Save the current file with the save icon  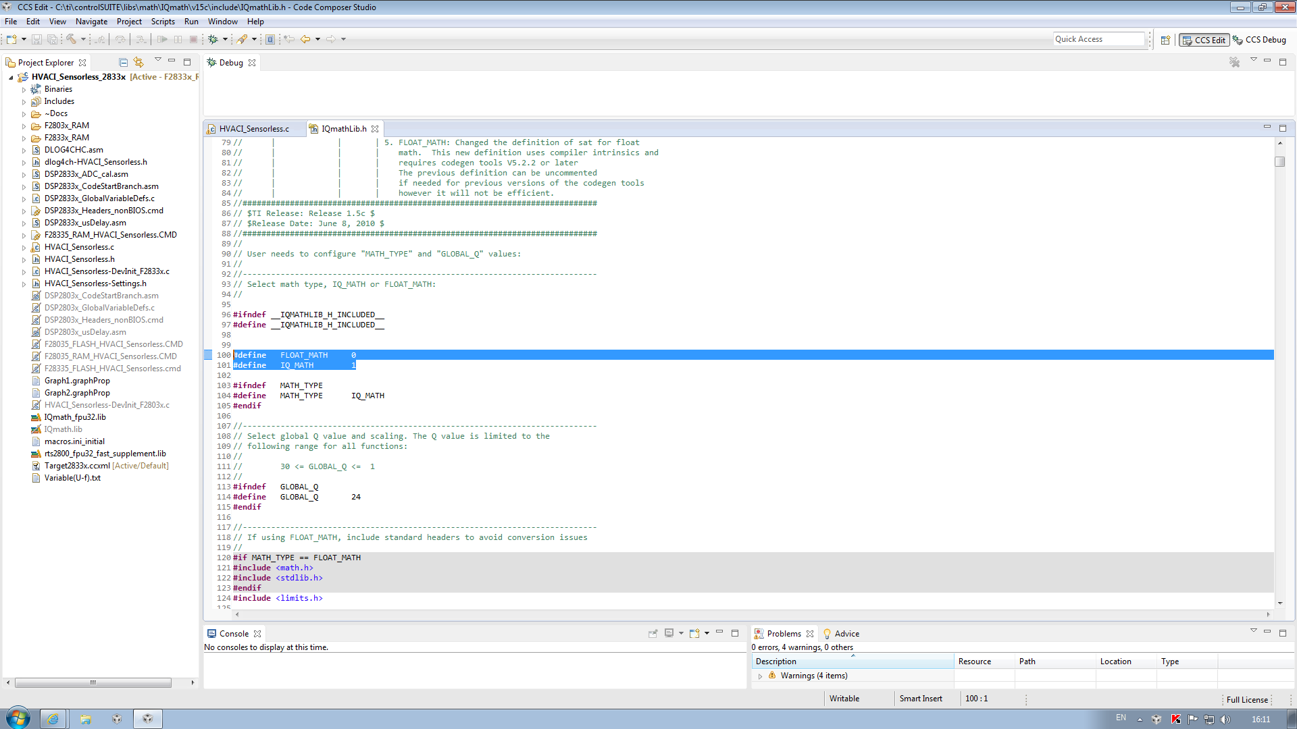tap(37, 39)
